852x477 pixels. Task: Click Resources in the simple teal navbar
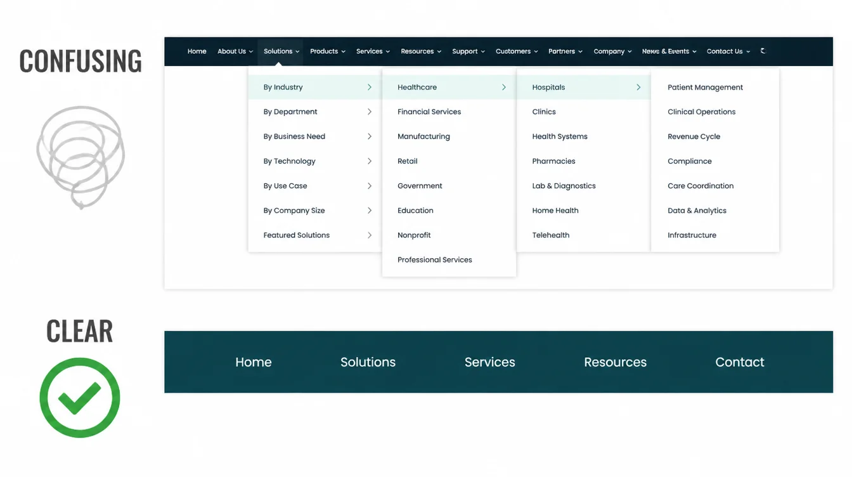pyautogui.click(x=616, y=362)
